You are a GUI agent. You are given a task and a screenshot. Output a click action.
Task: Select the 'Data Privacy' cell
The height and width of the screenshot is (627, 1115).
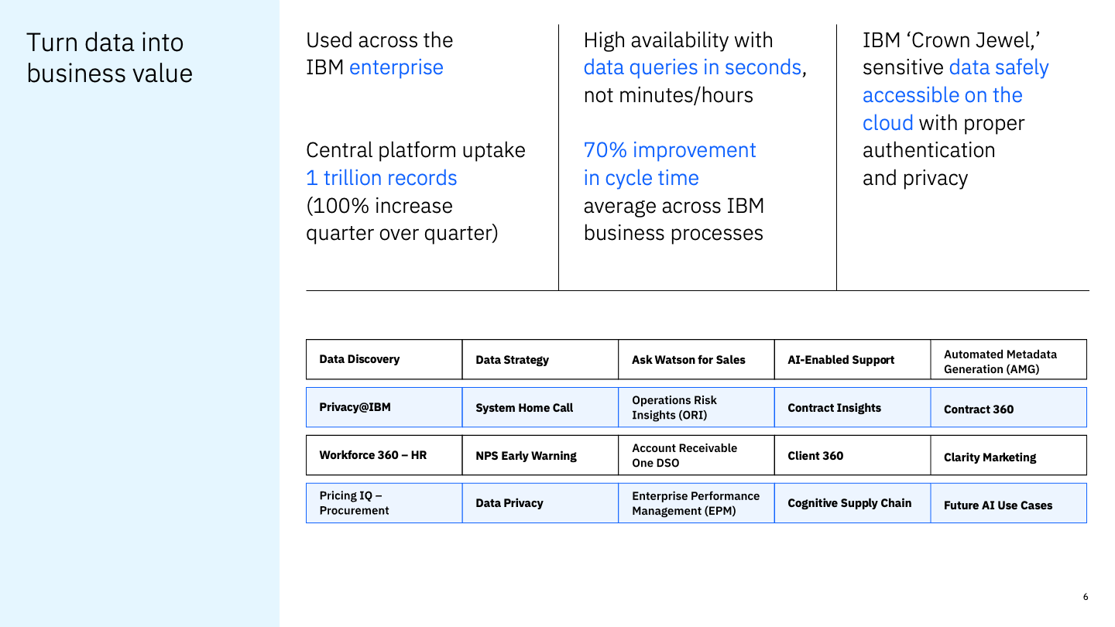click(x=540, y=503)
